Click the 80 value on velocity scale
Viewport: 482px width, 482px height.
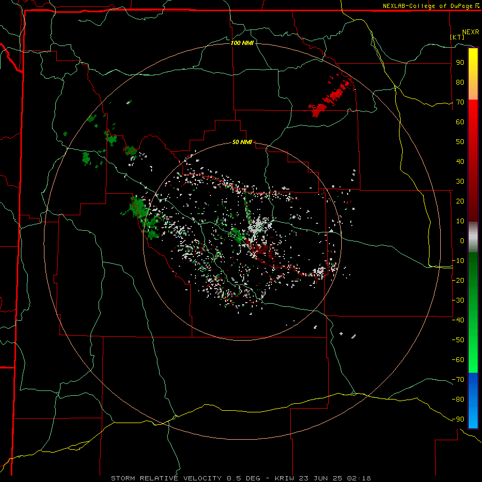[460, 82]
